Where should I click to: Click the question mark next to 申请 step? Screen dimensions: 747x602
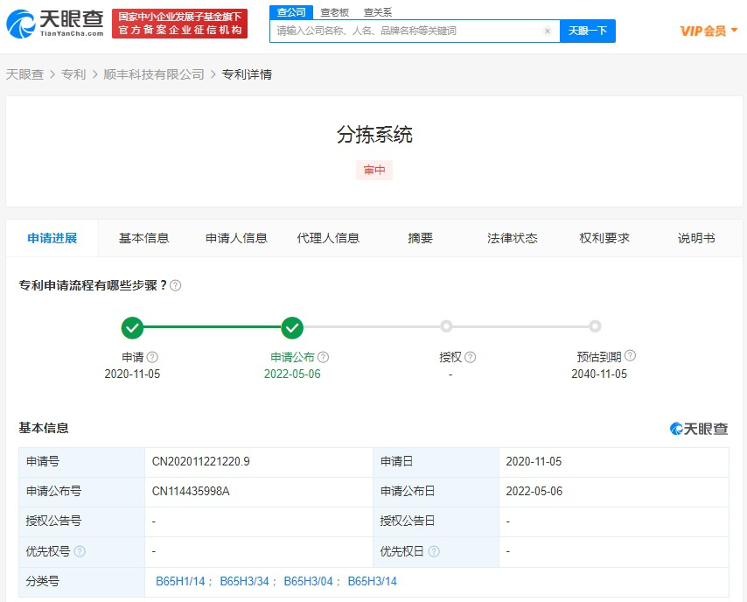click(154, 357)
